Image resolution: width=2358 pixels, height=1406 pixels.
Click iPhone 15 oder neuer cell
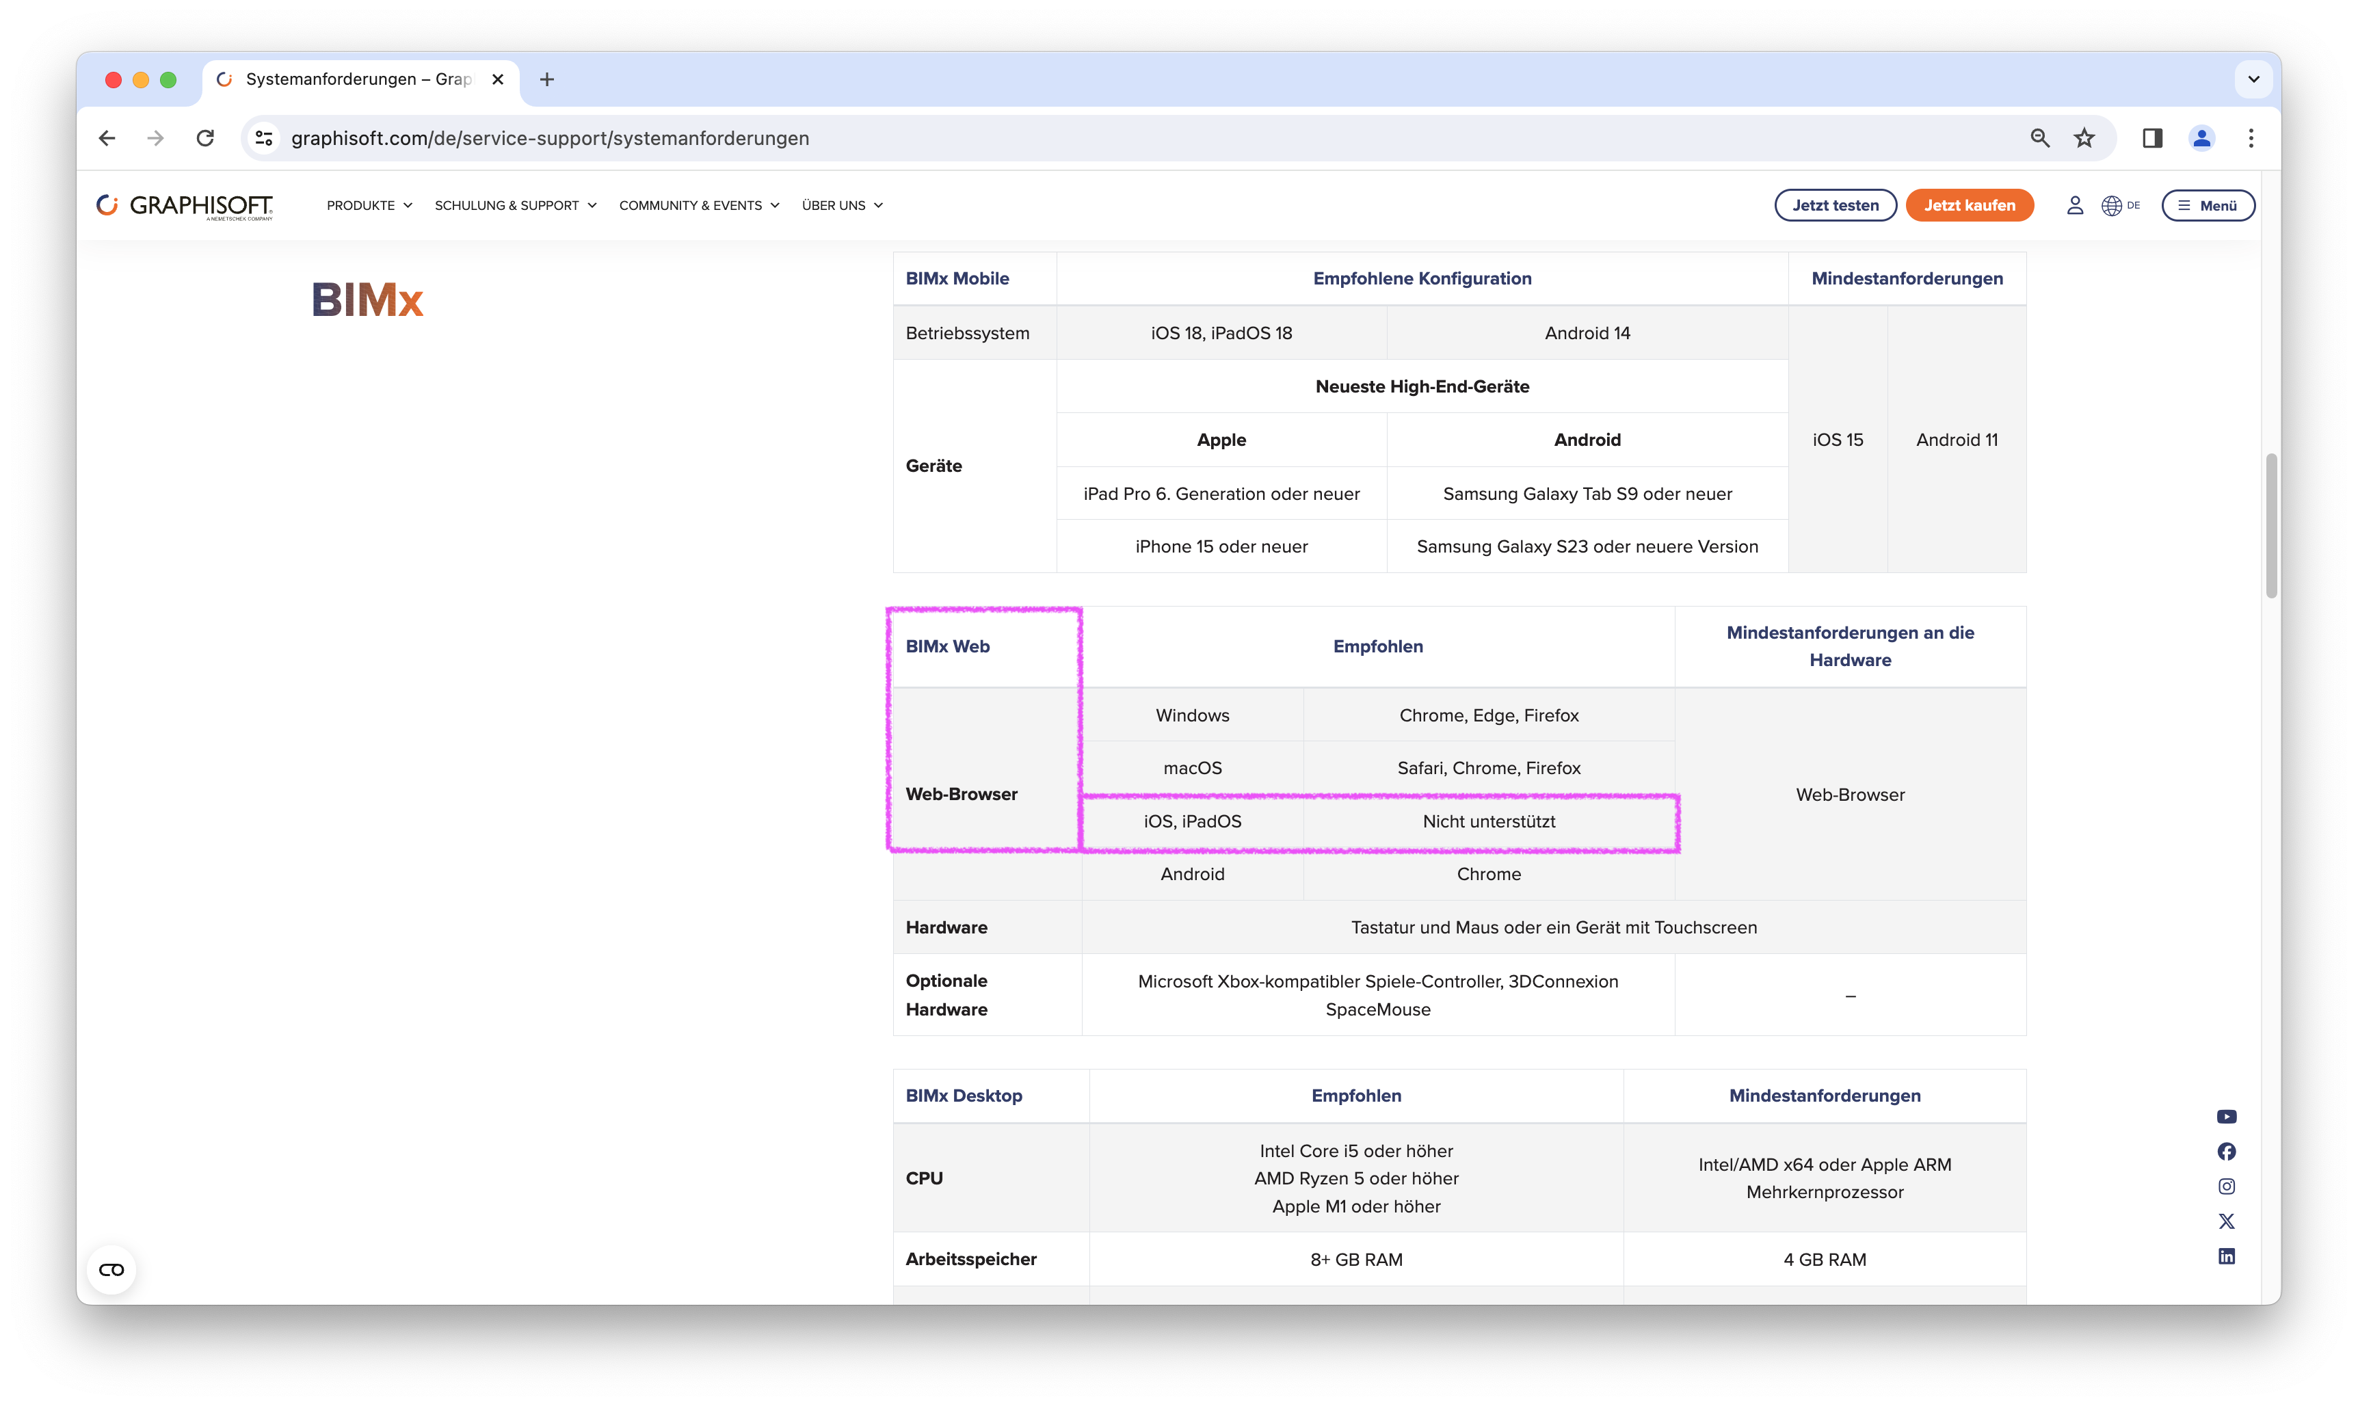pyautogui.click(x=1221, y=546)
